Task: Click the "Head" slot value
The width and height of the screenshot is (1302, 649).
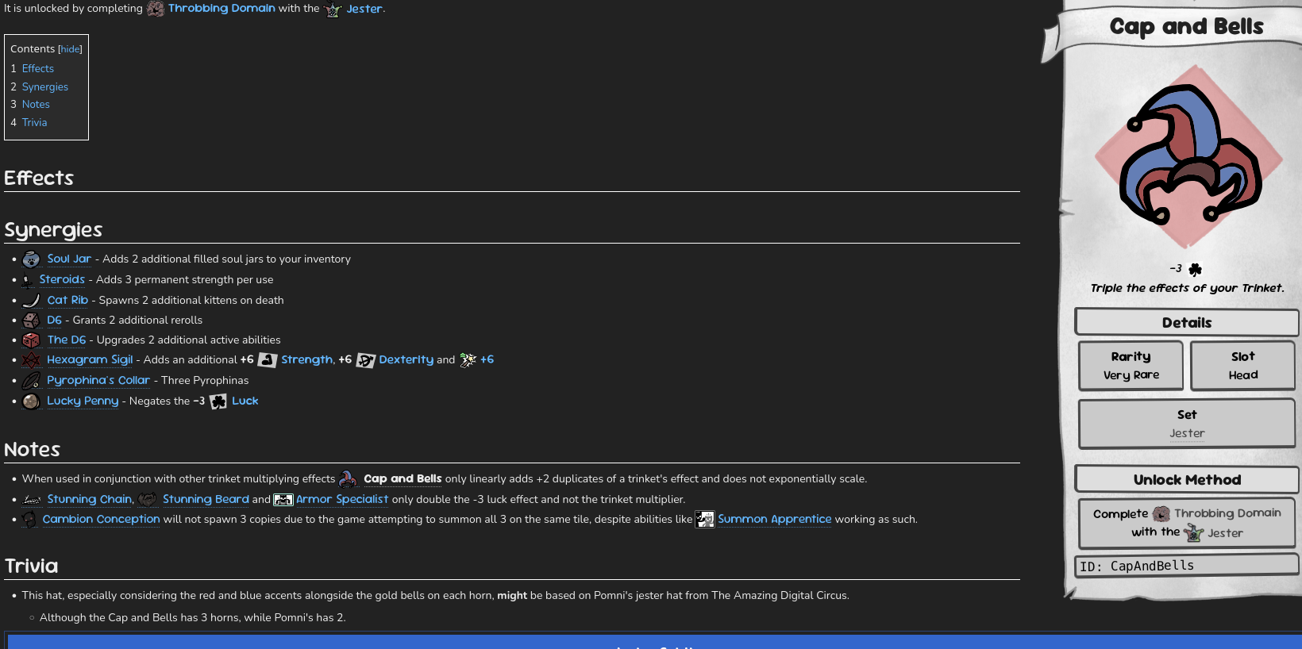Action: tap(1243, 375)
